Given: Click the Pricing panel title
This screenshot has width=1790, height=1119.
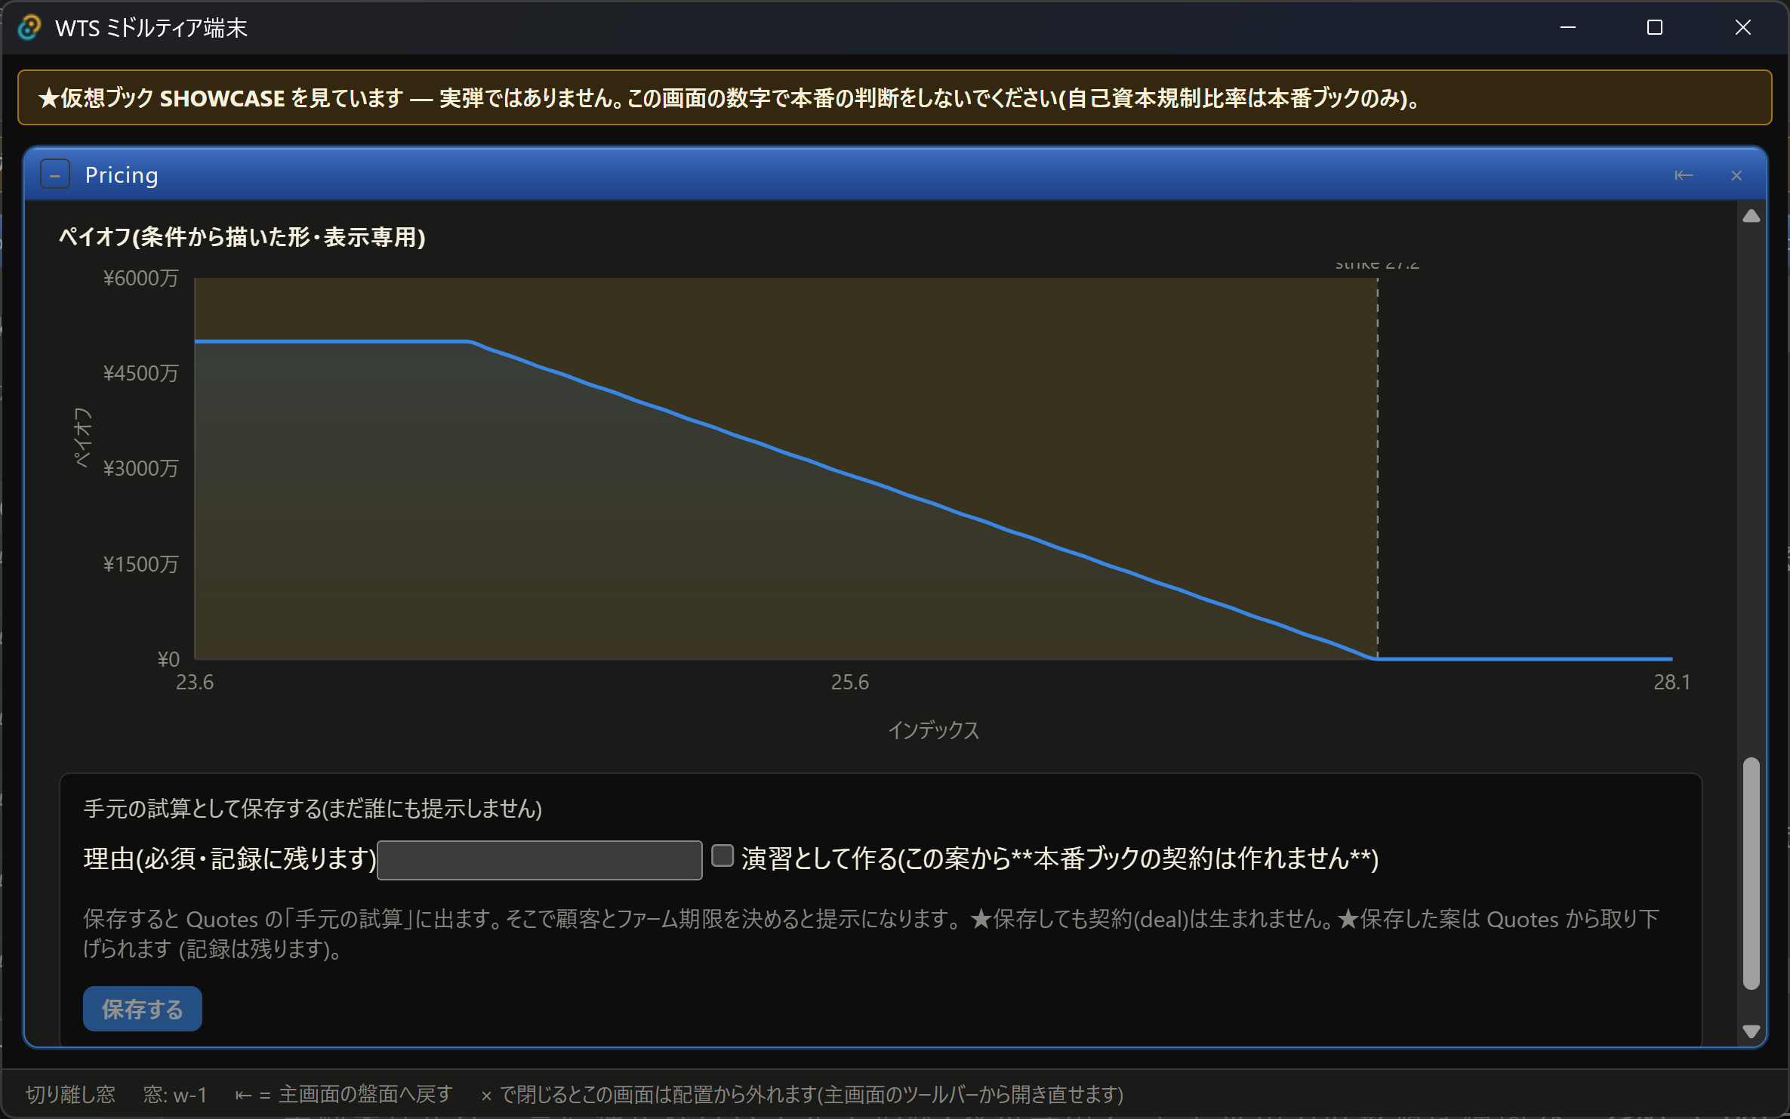Looking at the screenshot, I should pos(122,175).
